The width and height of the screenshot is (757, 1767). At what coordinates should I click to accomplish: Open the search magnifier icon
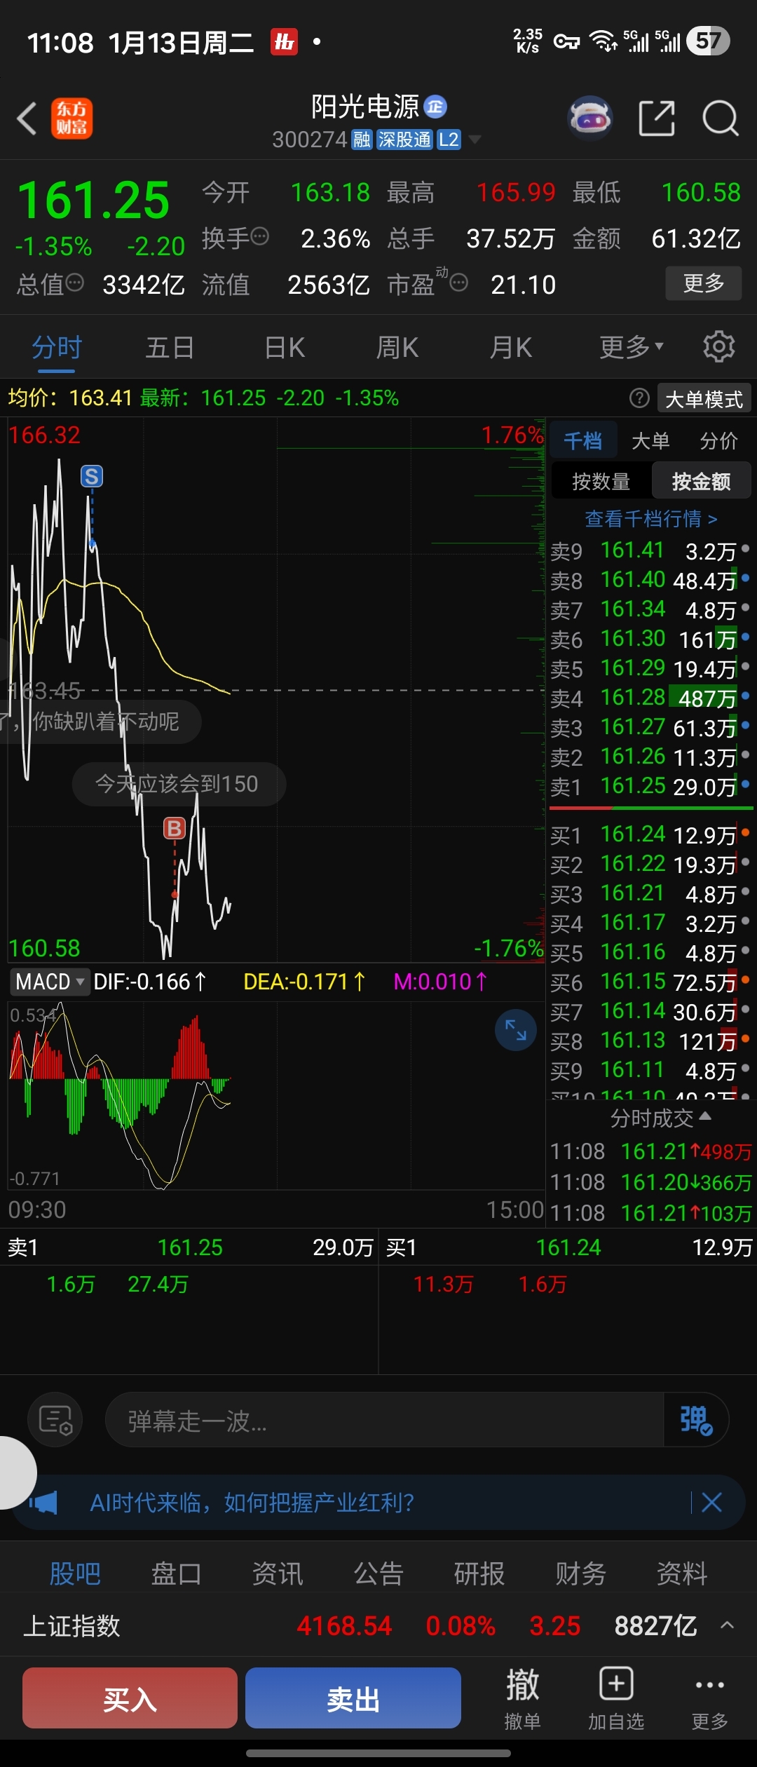coord(721,118)
